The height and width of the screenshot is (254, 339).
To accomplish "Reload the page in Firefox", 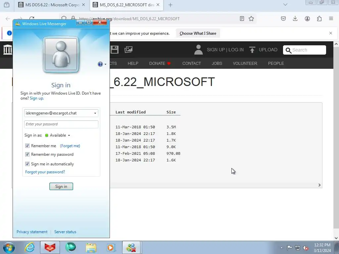I will [32, 18].
